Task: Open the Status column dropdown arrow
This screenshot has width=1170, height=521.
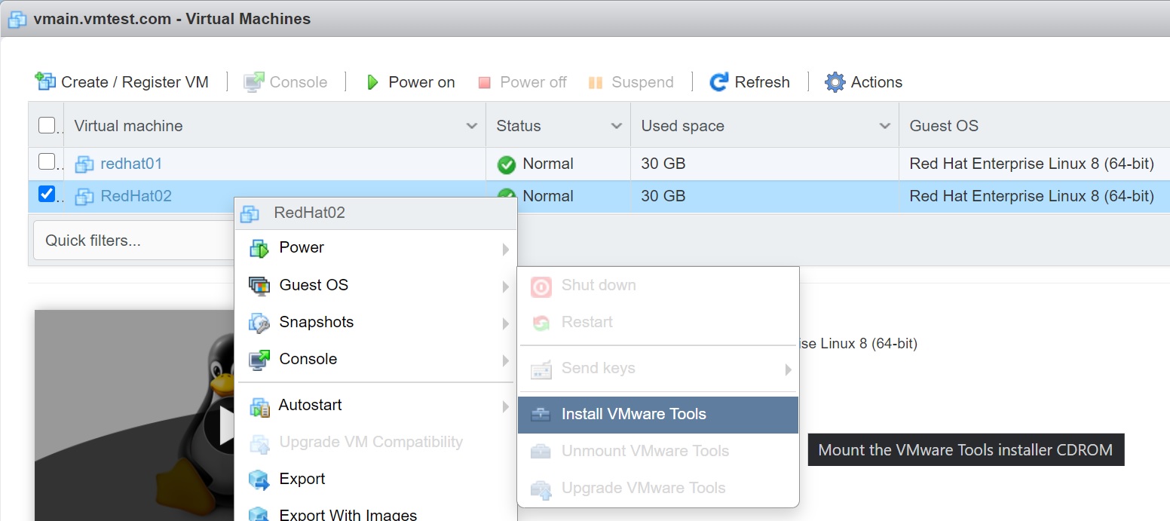Action: (616, 126)
